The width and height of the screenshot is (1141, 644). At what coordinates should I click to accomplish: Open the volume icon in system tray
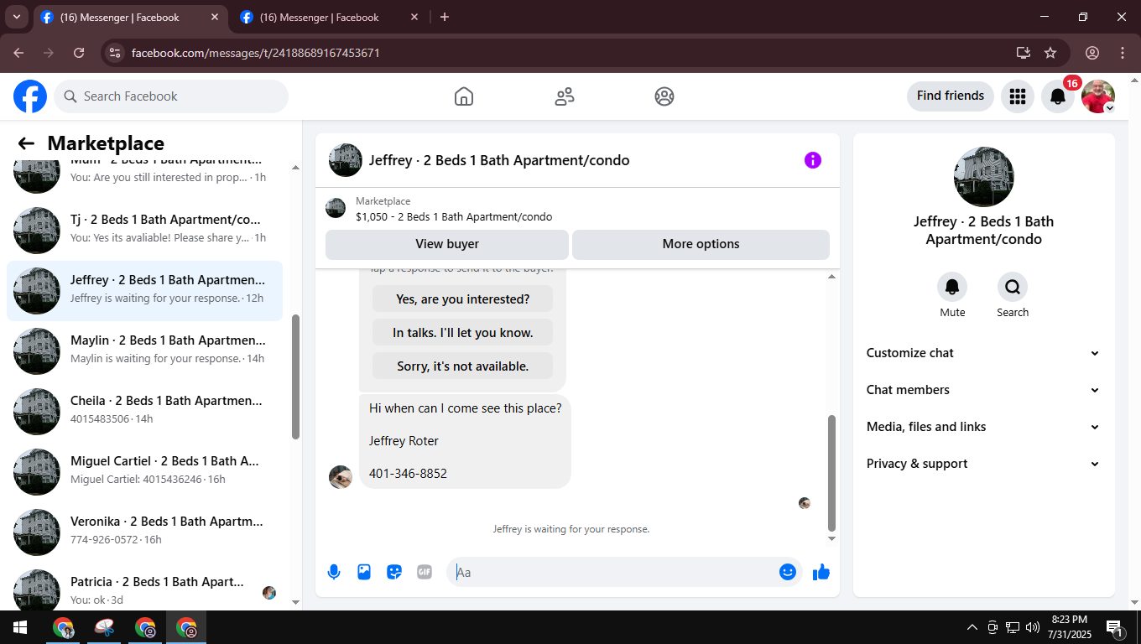coord(1033,627)
